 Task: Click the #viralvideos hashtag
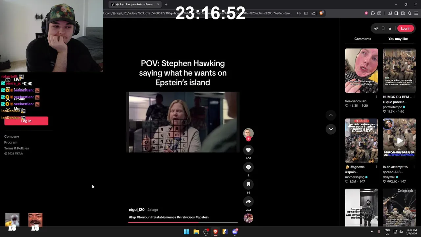point(186,217)
